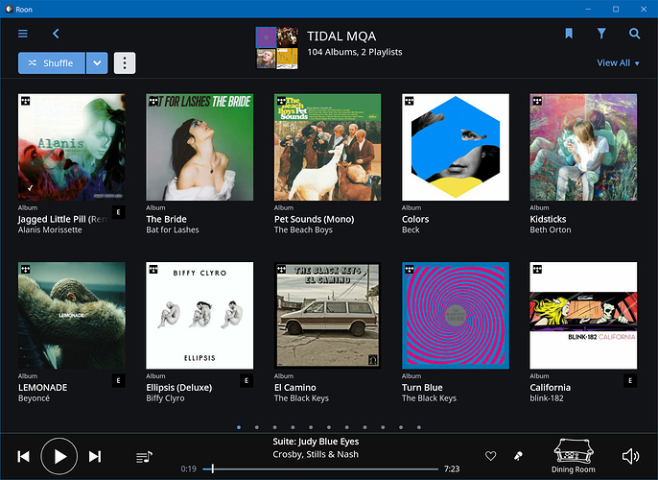Viewport: 658px width, 480px height.
Task: Click the TIDAL badge on Colors cover
Action: (410, 101)
